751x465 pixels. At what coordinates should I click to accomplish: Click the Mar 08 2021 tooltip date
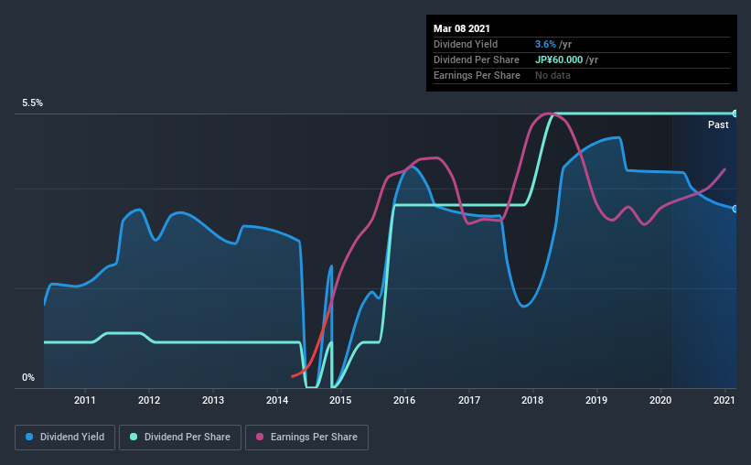pyautogui.click(x=462, y=28)
